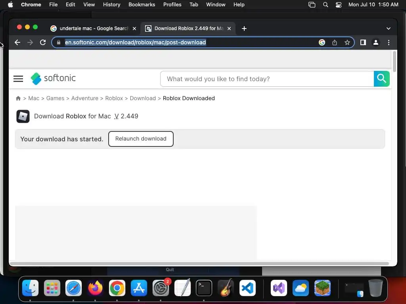Launch Safari from the dock
Image resolution: width=406 pixels, height=304 pixels.
pyautogui.click(x=73, y=288)
